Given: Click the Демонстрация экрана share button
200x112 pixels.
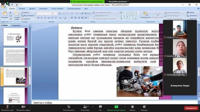Looking at the screenshot, I should tap(116, 108).
